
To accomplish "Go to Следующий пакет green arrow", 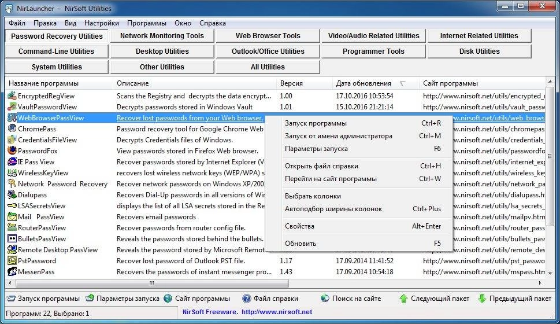I will pyautogui.click(x=434, y=298).
